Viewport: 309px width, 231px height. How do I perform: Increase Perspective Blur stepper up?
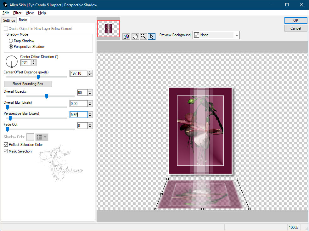point(90,113)
